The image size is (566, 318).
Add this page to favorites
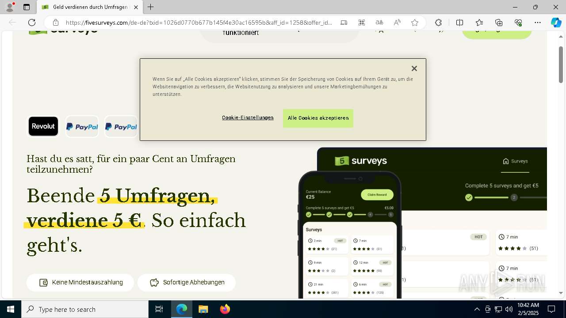tap(414, 23)
